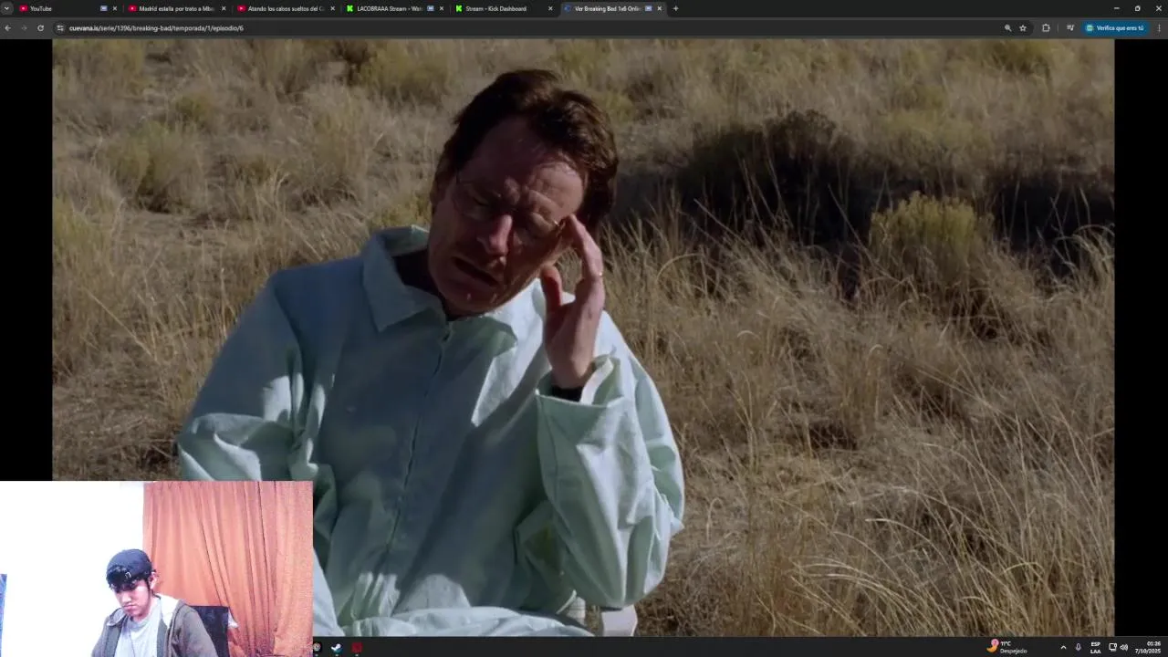Select the 'Ver Breaking Bad 1x6' tab
Screen dimensions: 1168x657
[x=612, y=8]
